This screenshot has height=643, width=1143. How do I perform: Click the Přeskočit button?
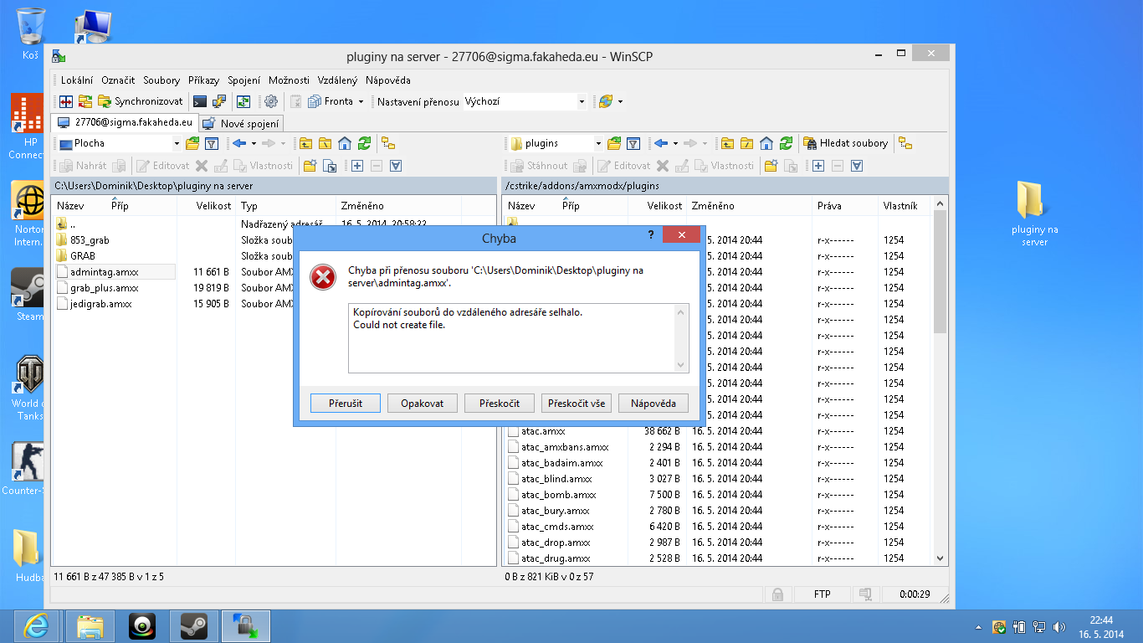coord(500,403)
